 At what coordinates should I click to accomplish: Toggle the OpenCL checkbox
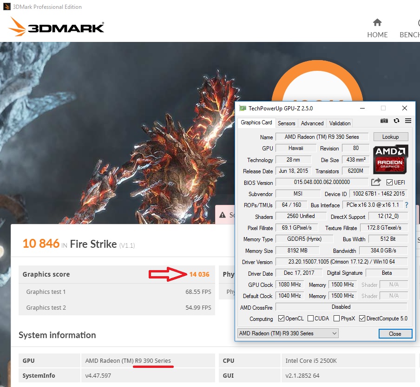click(x=281, y=319)
